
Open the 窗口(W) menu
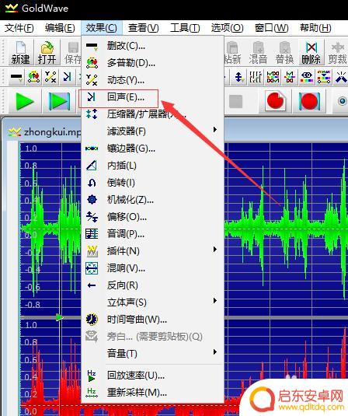coord(271,27)
